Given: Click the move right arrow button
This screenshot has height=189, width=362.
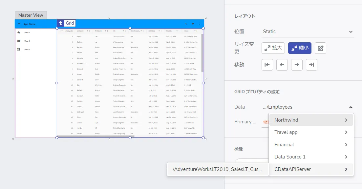Looking at the screenshot, I should [x=297, y=65].
